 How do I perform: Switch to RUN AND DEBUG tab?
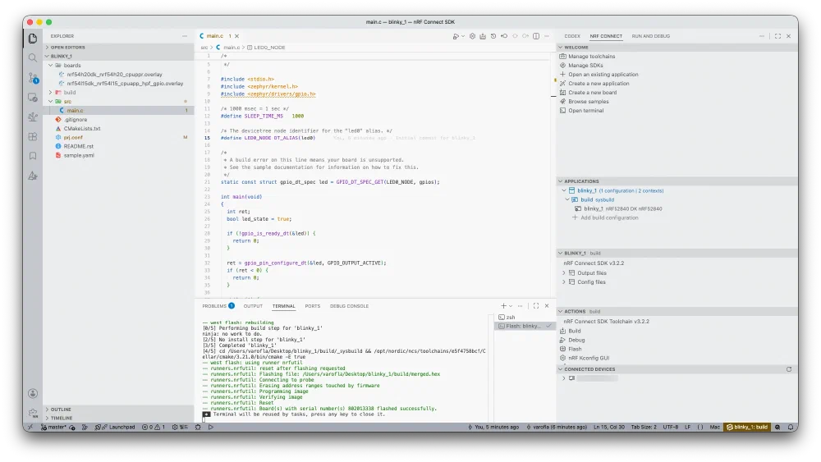pyautogui.click(x=650, y=36)
